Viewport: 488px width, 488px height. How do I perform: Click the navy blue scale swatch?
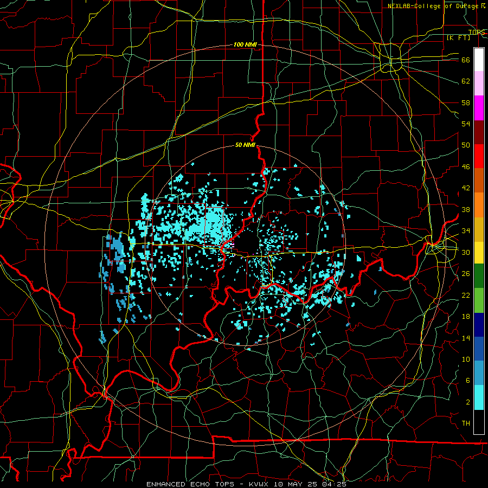point(479,325)
